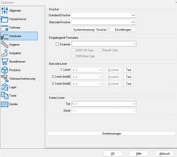
Task: Open Systemsteuerung - Drucker
Action: tap(90, 30)
